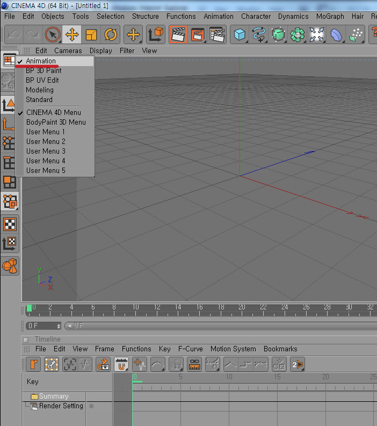Viewport: 377px width, 426px height.
Task: Click the scattered white dots toolbar icon
Action: click(356, 34)
